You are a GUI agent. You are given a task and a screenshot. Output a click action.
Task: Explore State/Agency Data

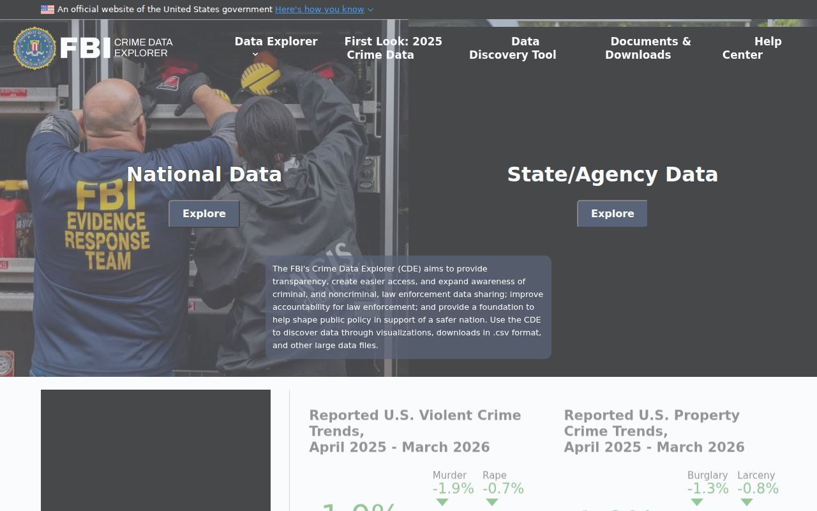point(613,214)
